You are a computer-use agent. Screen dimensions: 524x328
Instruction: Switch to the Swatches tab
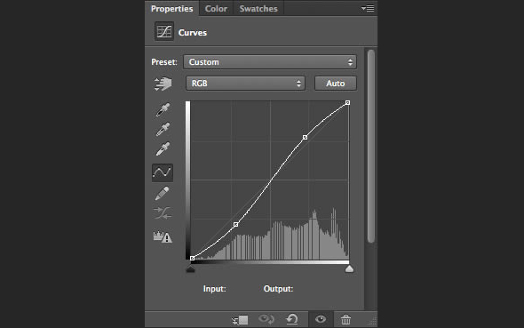[258, 9]
